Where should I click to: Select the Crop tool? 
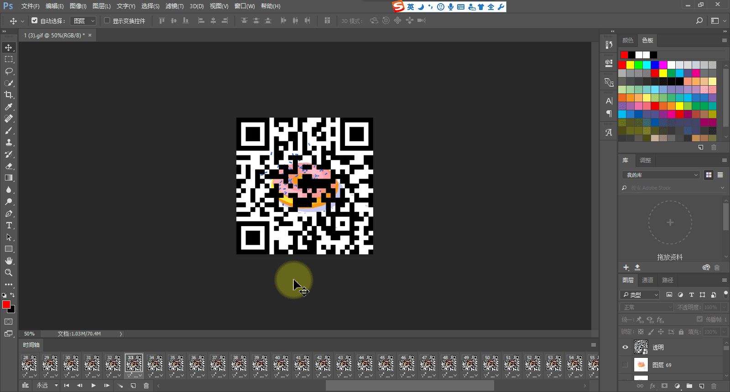(9, 95)
